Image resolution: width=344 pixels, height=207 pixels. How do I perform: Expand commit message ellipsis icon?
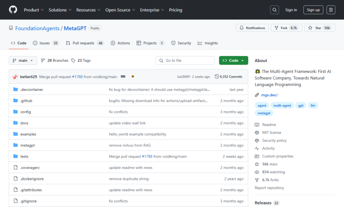123,76
